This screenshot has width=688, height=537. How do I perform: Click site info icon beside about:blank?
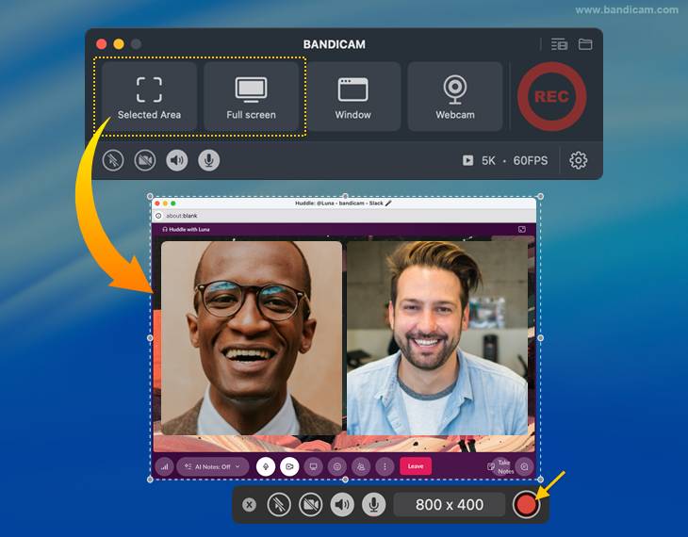coord(158,216)
